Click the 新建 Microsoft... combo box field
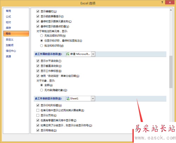The width and height of the screenshot is (176, 143). (80, 54)
